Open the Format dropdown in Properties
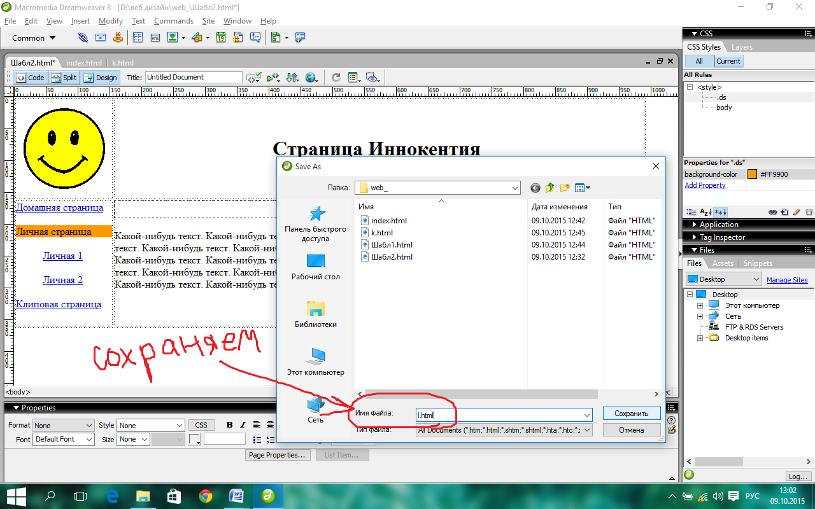 pyautogui.click(x=64, y=425)
